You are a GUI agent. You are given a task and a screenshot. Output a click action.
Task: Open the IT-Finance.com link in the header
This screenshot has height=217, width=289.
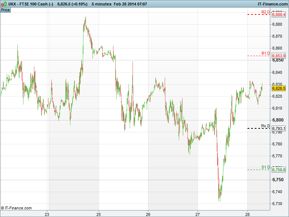(x=272, y=4)
